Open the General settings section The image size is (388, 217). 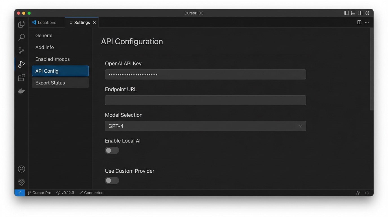point(44,35)
